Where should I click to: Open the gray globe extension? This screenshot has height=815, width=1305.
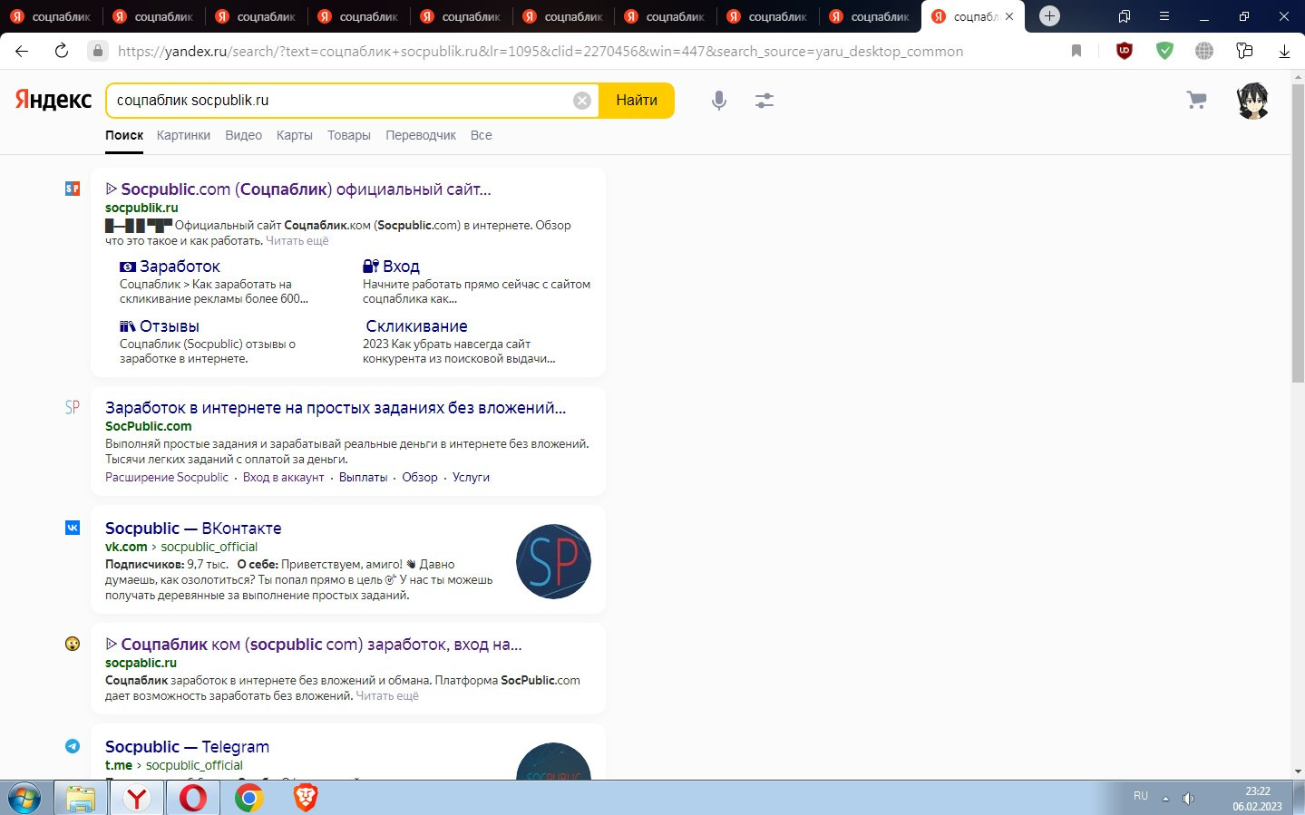pyautogui.click(x=1204, y=51)
